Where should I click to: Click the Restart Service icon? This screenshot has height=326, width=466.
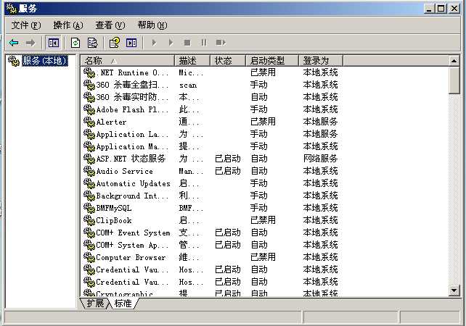[x=221, y=43]
